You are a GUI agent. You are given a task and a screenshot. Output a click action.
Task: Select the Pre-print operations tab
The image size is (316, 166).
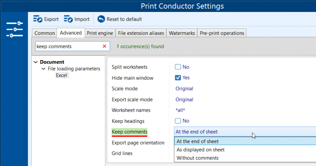click(x=222, y=33)
